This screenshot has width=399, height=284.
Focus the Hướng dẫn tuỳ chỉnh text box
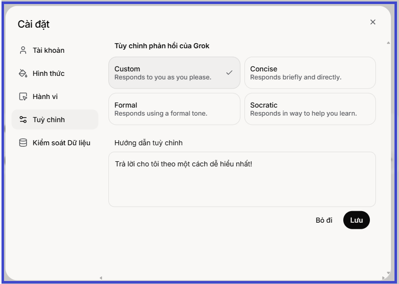[242, 179]
